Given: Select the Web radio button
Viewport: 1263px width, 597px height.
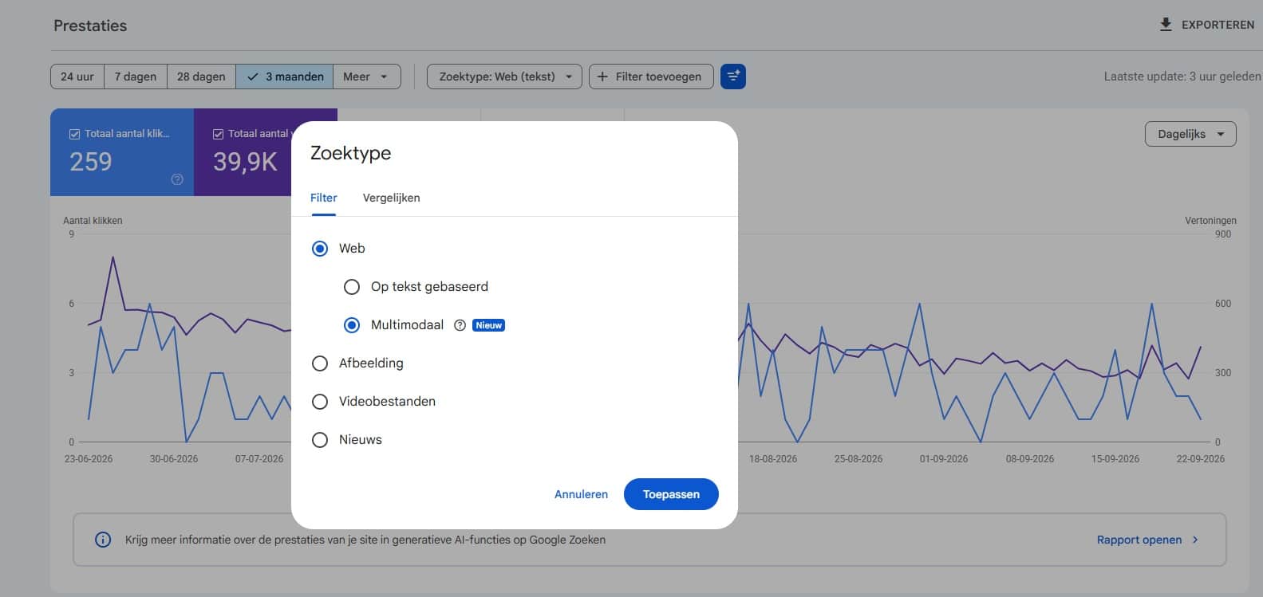Looking at the screenshot, I should tap(320, 249).
